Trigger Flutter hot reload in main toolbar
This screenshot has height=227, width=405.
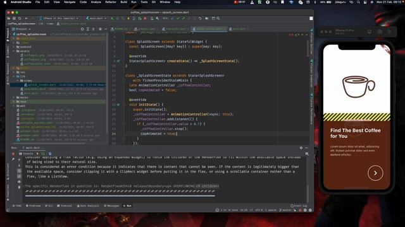click(128, 18)
